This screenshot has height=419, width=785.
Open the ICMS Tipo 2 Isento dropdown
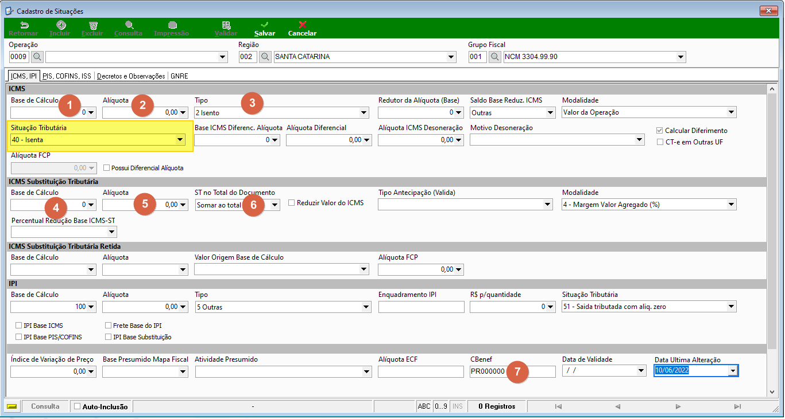pos(364,112)
